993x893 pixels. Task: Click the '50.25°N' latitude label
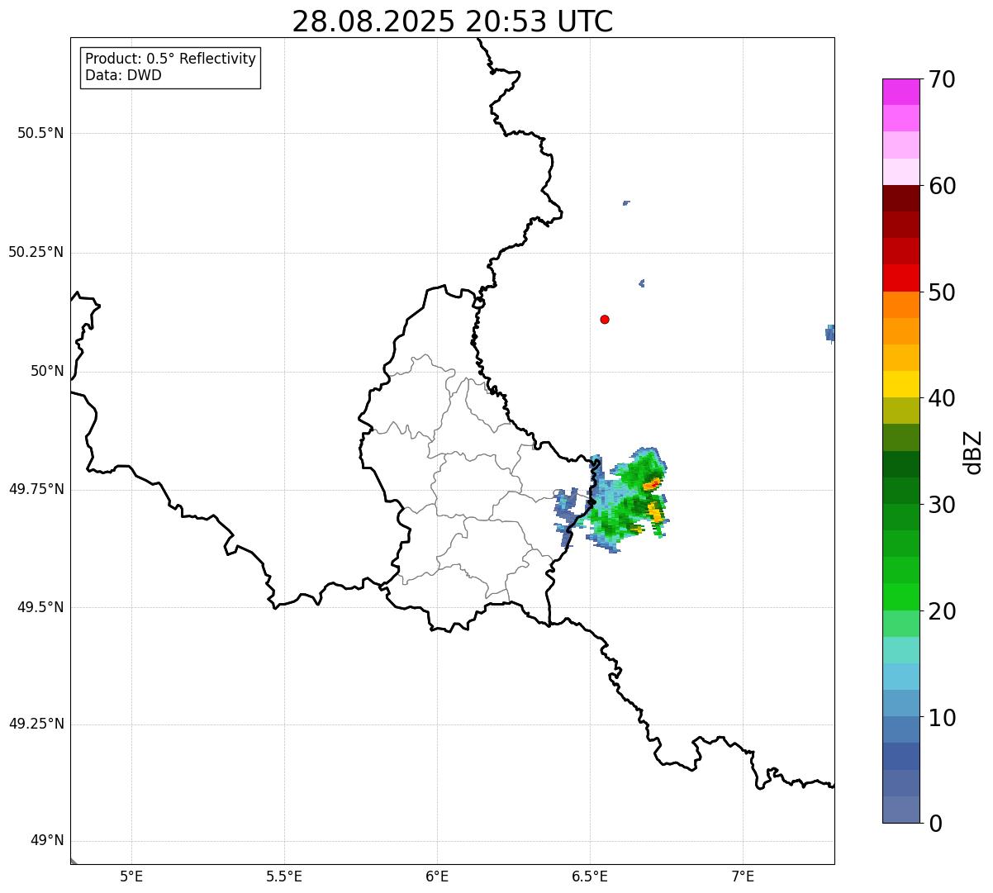36,252
